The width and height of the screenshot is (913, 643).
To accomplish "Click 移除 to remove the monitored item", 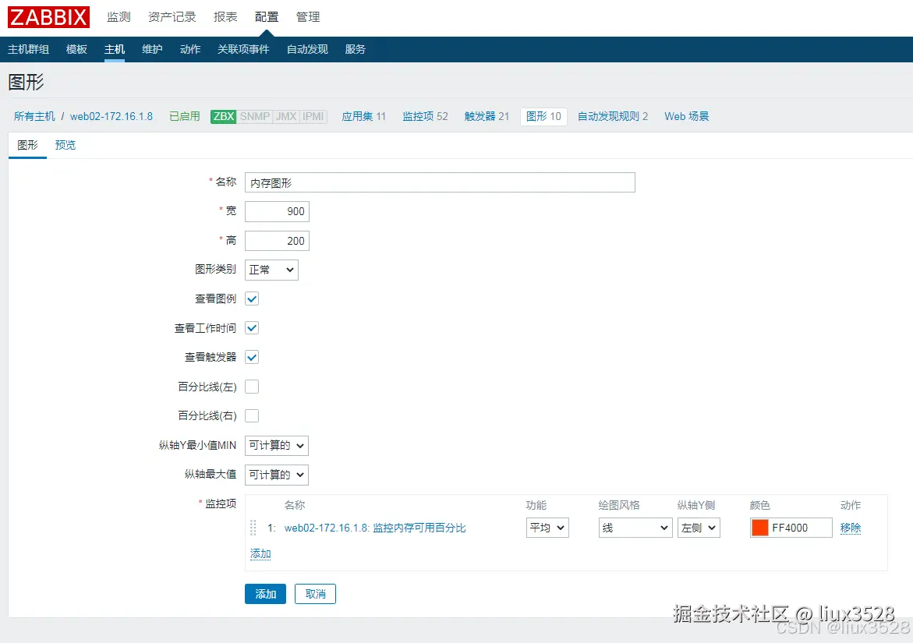I will 850,528.
